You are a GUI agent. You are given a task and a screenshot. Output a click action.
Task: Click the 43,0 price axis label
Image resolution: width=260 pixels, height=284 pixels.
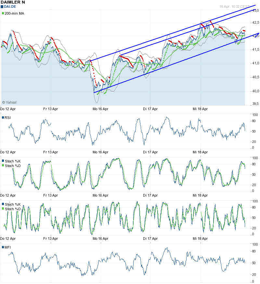click(x=256, y=10)
